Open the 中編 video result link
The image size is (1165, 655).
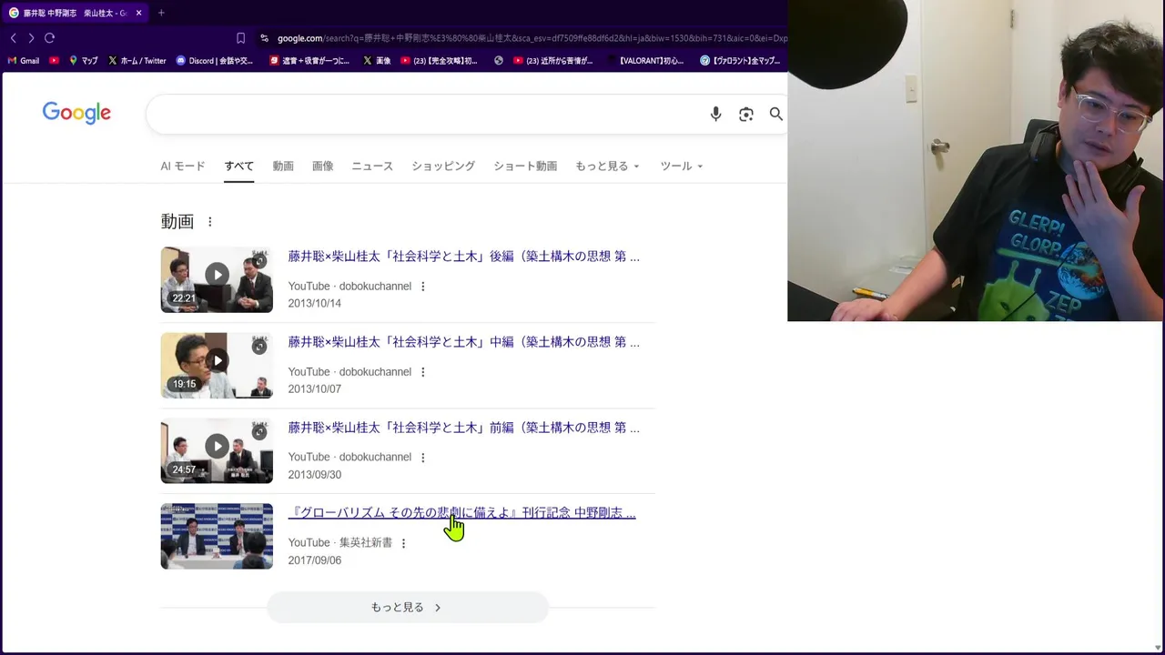click(464, 342)
